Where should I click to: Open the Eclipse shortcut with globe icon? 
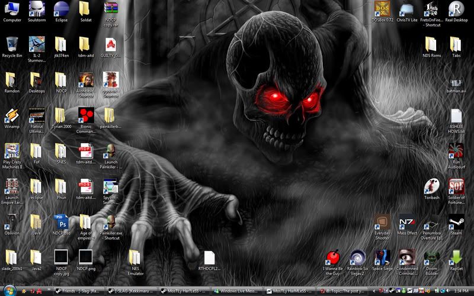coord(62,12)
